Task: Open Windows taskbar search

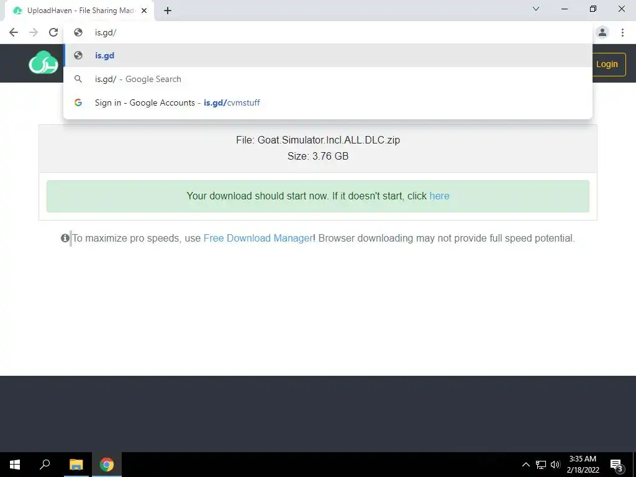Action: pos(45,465)
